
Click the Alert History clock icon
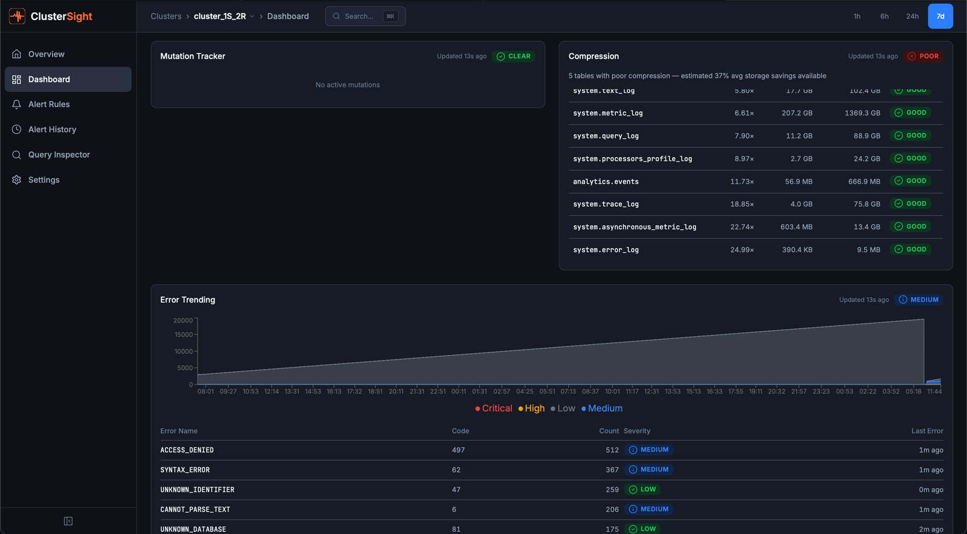click(17, 129)
